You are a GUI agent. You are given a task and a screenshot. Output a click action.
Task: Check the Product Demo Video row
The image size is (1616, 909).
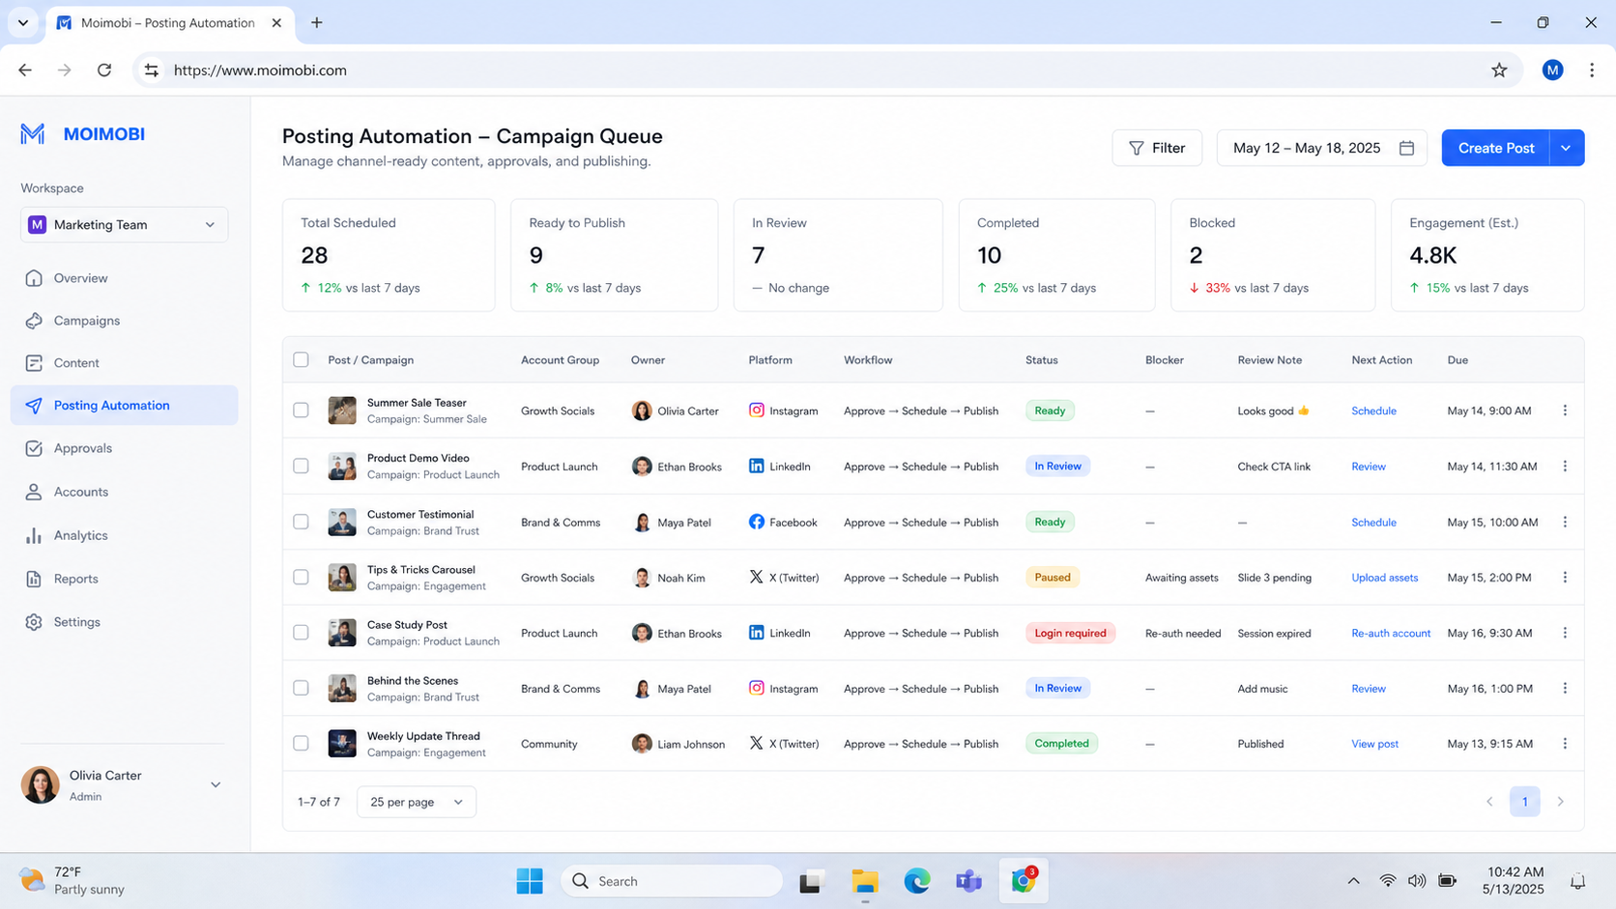click(x=301, y=466)
